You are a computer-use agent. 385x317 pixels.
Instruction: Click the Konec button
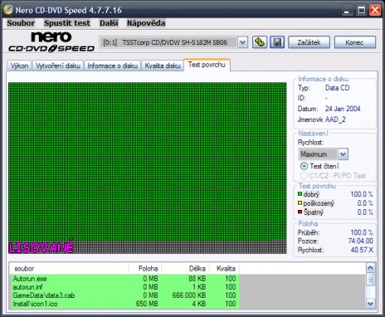click(354, 42)
